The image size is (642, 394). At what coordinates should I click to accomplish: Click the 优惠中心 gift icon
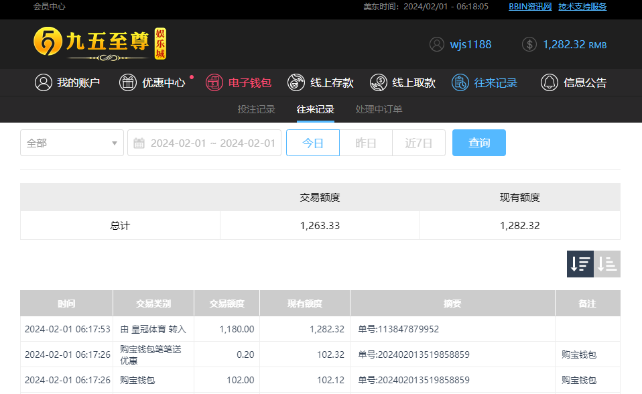[x=128, y=82]
